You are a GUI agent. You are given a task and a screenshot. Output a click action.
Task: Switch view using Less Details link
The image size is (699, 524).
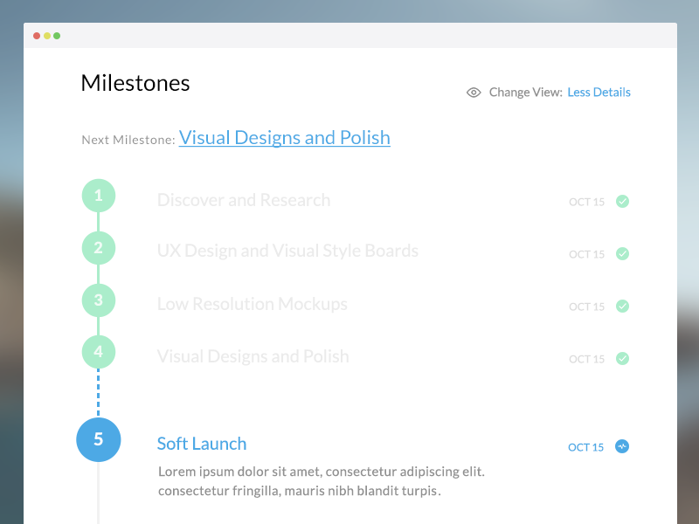[x=599, y=93]
